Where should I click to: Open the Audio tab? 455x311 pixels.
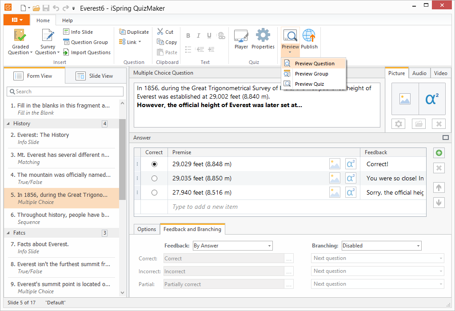pyautogui.click(x=419, y=73)
